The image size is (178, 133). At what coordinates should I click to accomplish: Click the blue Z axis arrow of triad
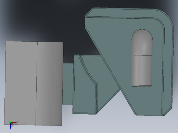[x=10, y=126]
